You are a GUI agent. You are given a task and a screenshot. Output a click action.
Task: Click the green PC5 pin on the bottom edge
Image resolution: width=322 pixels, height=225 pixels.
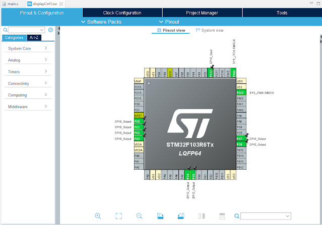point(193,175)
